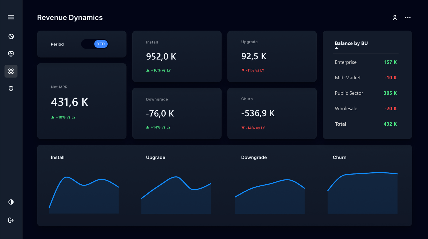Viewport: 428px width, 239px height.
Task: Click the Enterprise row label
Action: coord(346,62)
